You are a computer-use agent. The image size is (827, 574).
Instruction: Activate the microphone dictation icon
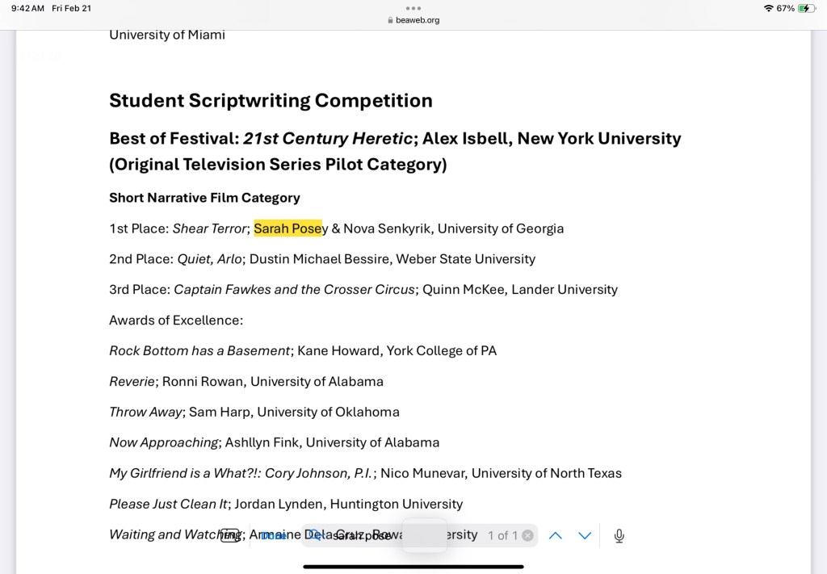coord(619,535)
